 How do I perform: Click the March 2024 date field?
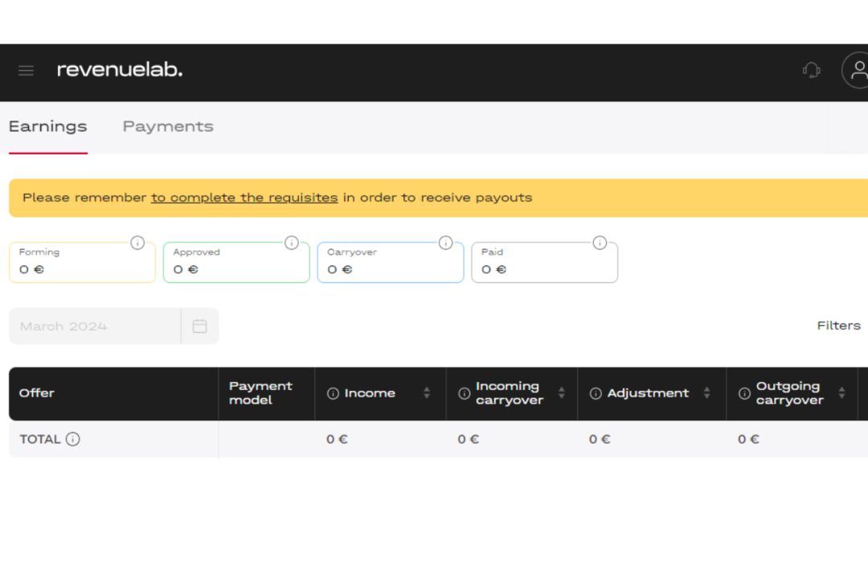[x=94, y=326]
